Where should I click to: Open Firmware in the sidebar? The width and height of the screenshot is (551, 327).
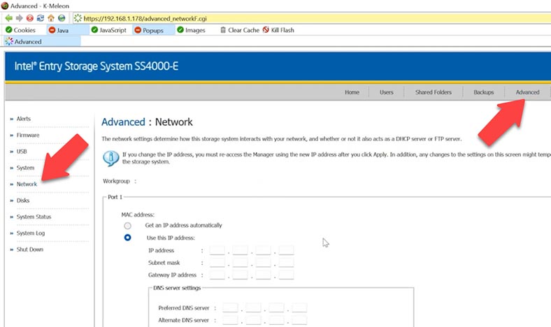click(28, 136)
